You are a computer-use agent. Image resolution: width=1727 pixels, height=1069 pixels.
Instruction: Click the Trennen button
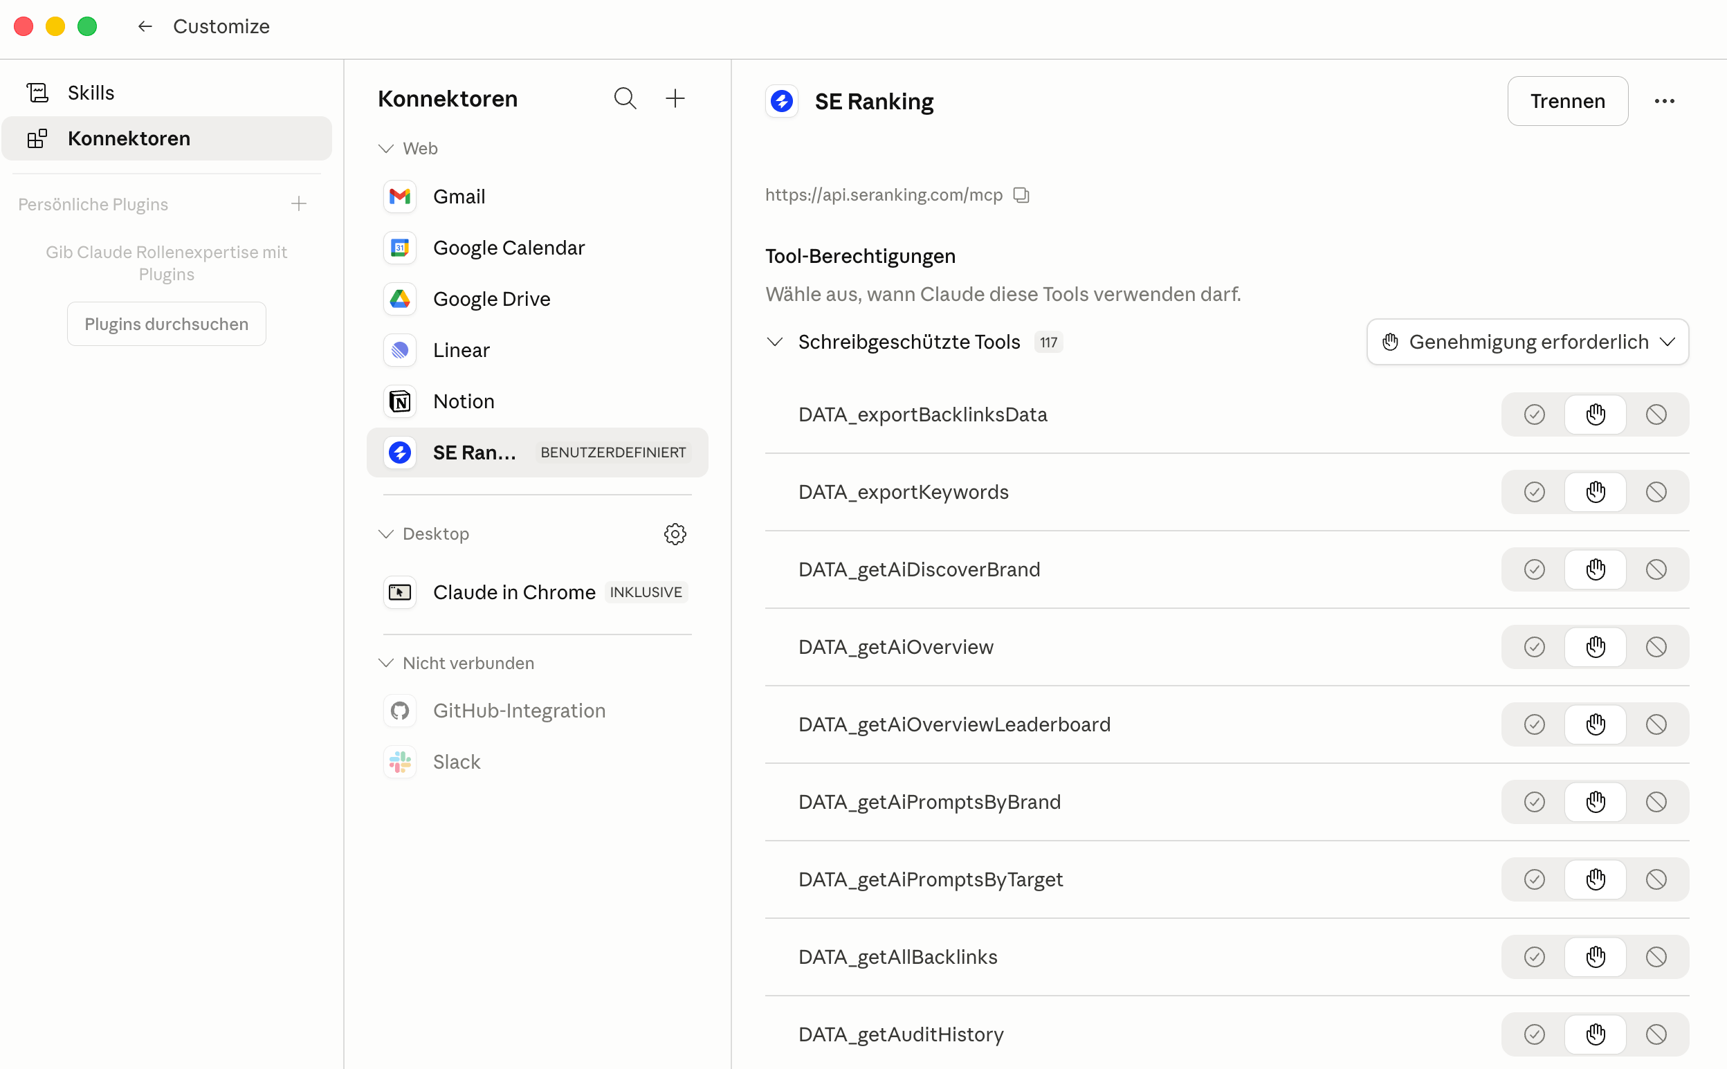(x=1566, y=101)
